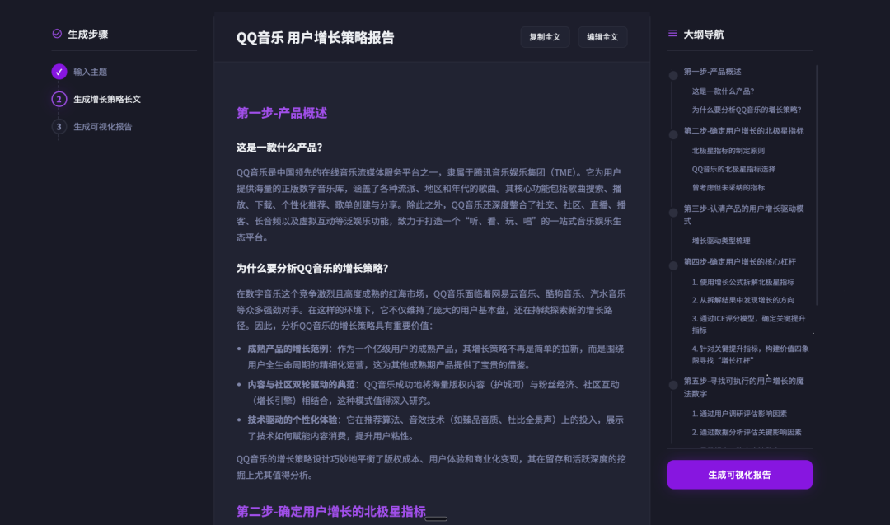This screenshot has height=525, width=890.
Task: Open outline item 2. 从拆解结果中发现增长的方向
Action: click(743, 300)
